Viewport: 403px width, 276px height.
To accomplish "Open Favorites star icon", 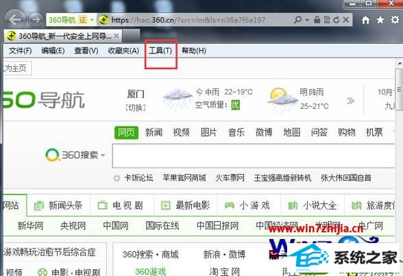I will [380, 20].
